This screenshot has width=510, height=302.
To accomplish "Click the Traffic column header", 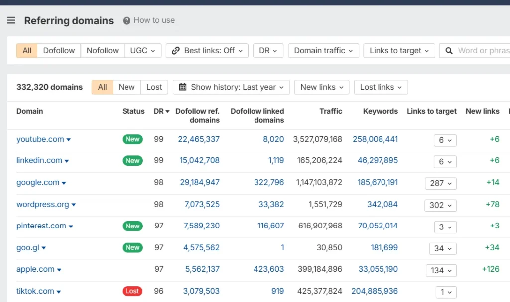I will click(x=331, y=111).
